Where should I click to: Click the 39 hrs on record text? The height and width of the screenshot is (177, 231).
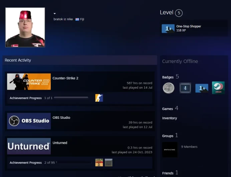pos(140,122)
